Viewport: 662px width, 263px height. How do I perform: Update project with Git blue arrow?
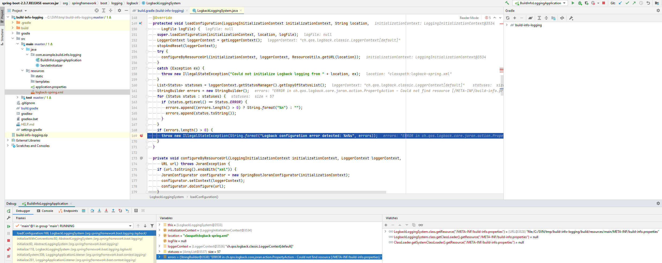coord(620,3)
